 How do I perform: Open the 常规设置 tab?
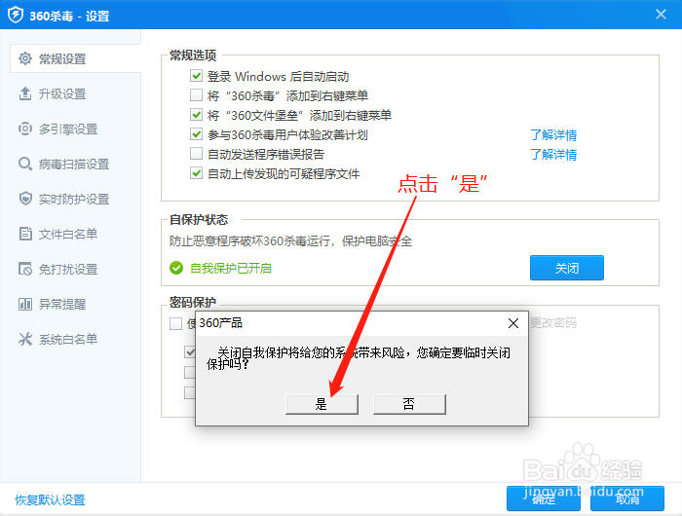[75, 58]
